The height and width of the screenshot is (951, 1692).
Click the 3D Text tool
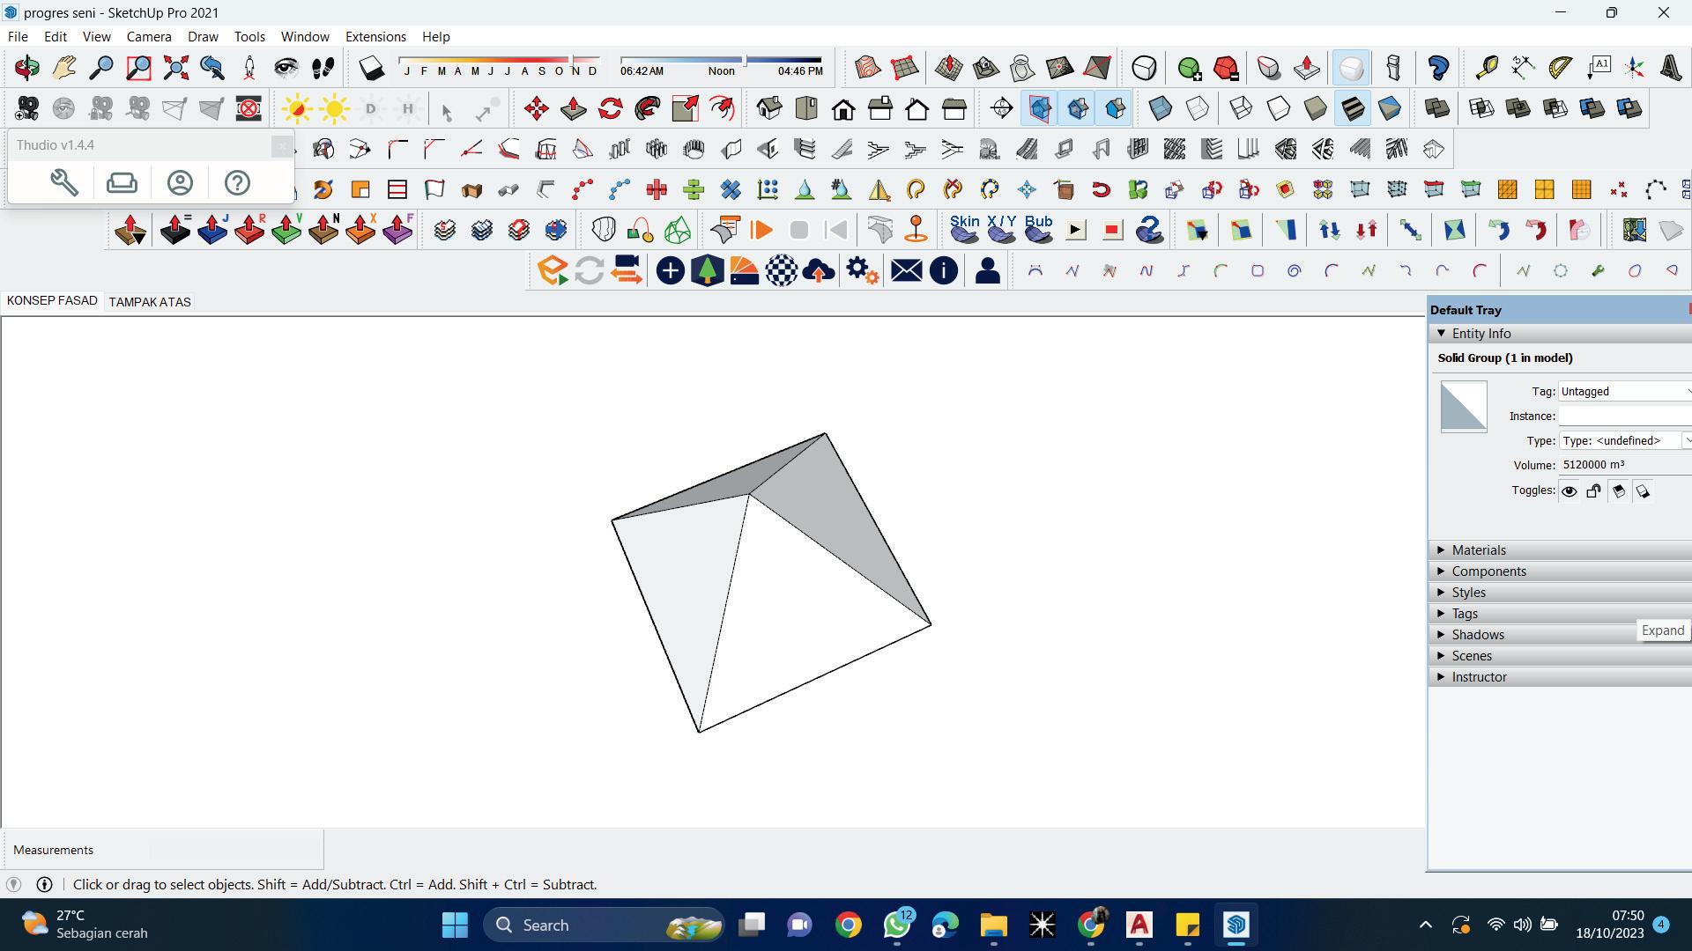1671,68
